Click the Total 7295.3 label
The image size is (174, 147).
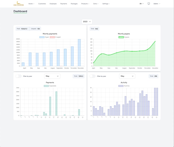pyautogui.click(x=79, y=76)
